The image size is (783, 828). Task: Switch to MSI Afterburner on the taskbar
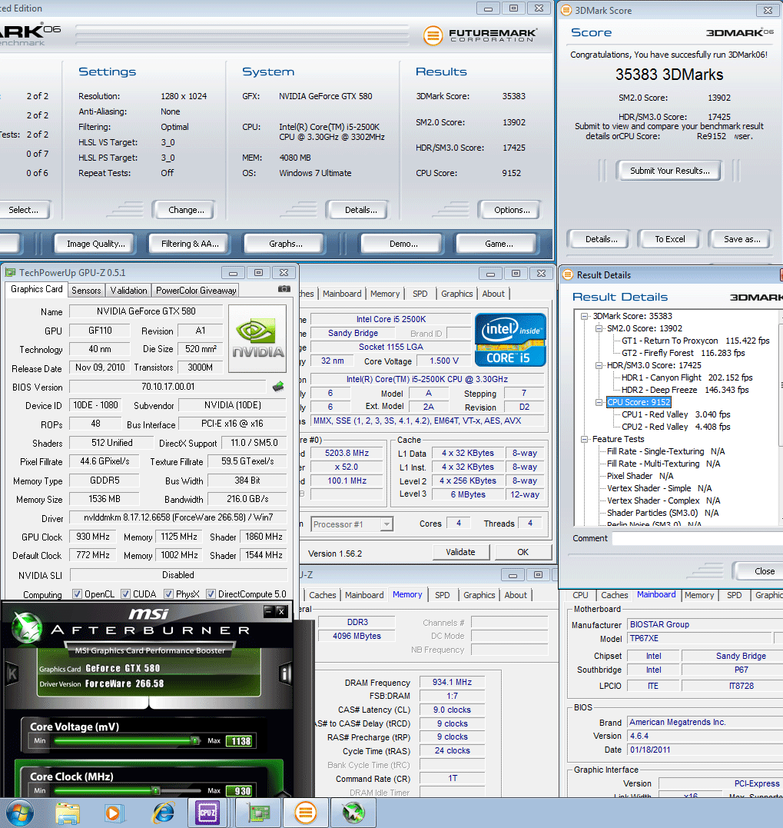(353, 813)
